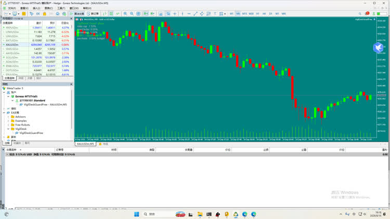The image size is (390, 219).
Task: Click the new order button
Action: pyautogui.click(x=93, y=13)
